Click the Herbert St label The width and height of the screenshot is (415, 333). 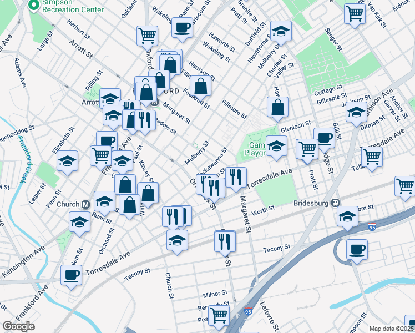(x=78, y=29)
